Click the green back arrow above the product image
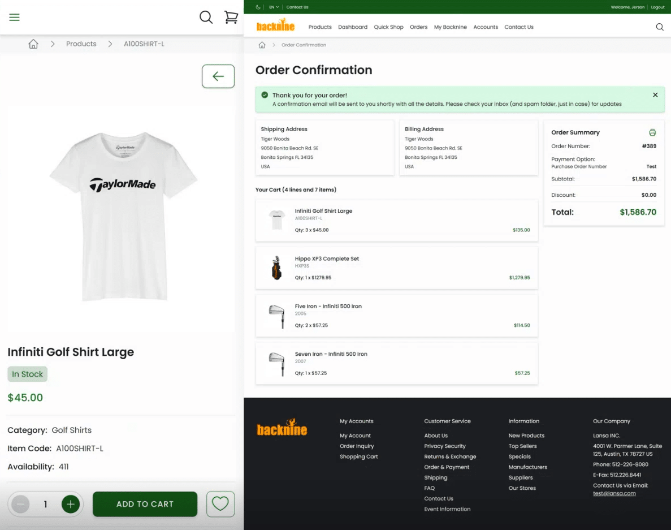The height and width of the screenshot is (530, 671). click(218, 76)
